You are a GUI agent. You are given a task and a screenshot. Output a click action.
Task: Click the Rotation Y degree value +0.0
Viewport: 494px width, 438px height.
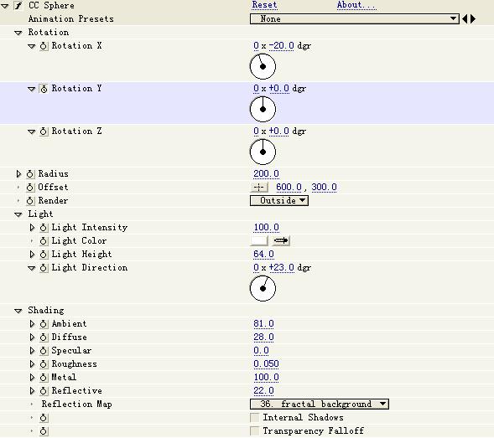tap(278, 89)
